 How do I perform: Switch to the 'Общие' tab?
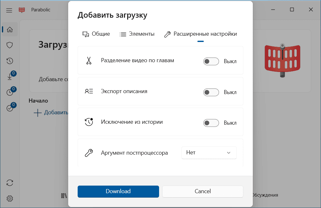[x=96, y=34]
